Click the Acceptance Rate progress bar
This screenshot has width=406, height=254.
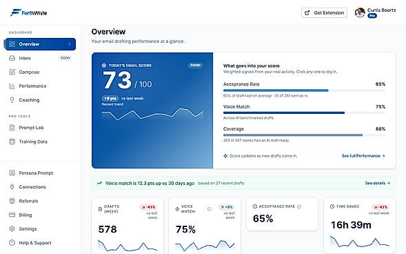point(304,90)
